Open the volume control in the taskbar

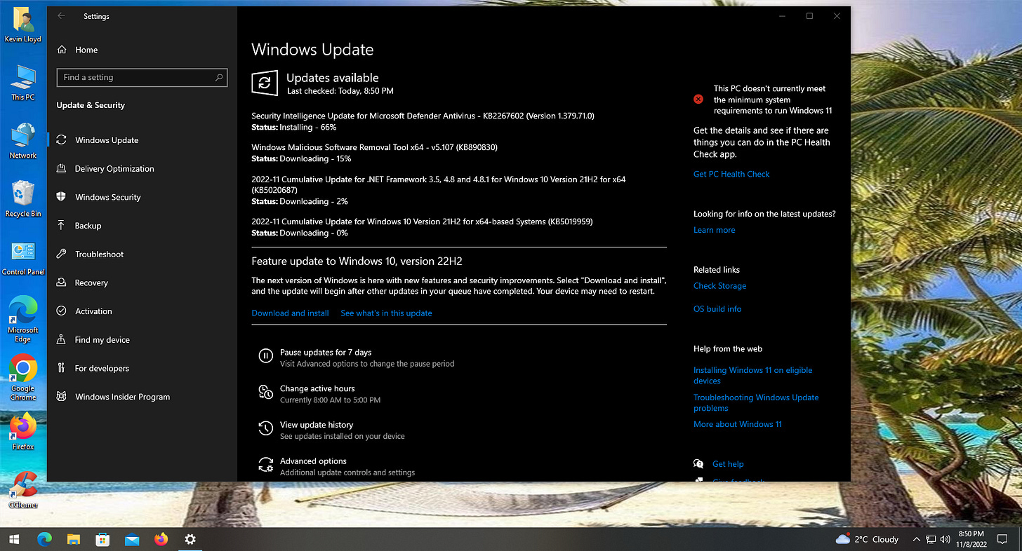coord(945,539)
